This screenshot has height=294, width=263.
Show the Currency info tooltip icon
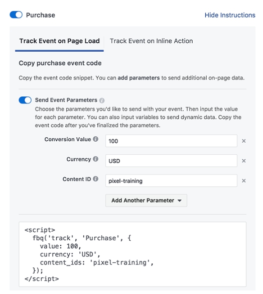(x=95, y=159)
